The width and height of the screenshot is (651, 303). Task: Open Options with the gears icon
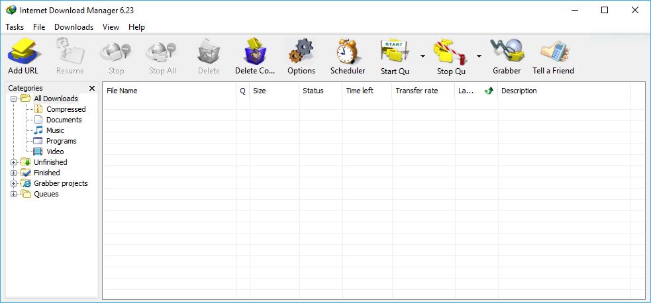coord(301,51)
